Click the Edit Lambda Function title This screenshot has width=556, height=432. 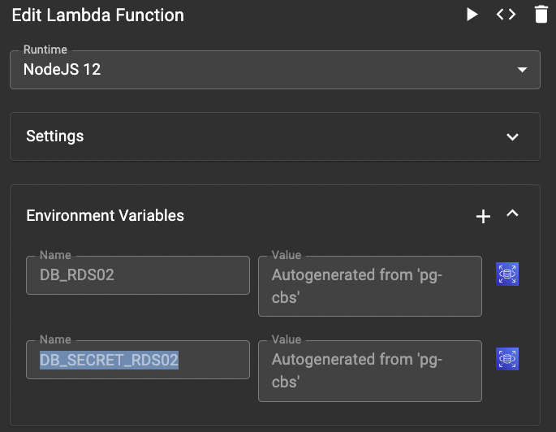(x=97, y=15)
